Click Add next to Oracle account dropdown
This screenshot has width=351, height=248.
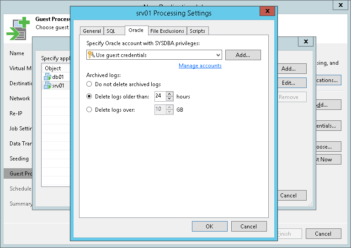click(243, 55)
